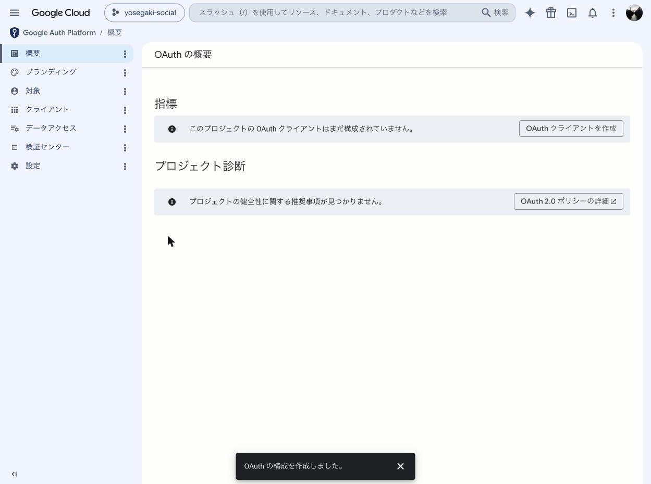Click info icon in プロジェクト診断 banner
This screenshot has width=651, height=484.
click(x=172, y=202)
